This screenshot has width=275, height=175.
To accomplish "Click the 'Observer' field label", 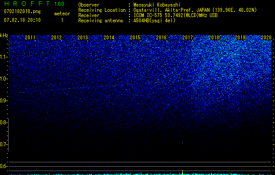I will click(89, 5).
